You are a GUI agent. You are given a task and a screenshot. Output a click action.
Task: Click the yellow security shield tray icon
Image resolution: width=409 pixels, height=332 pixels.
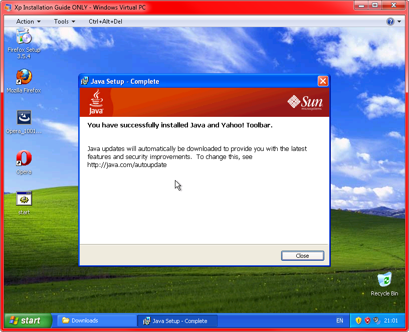click(358, 320)
